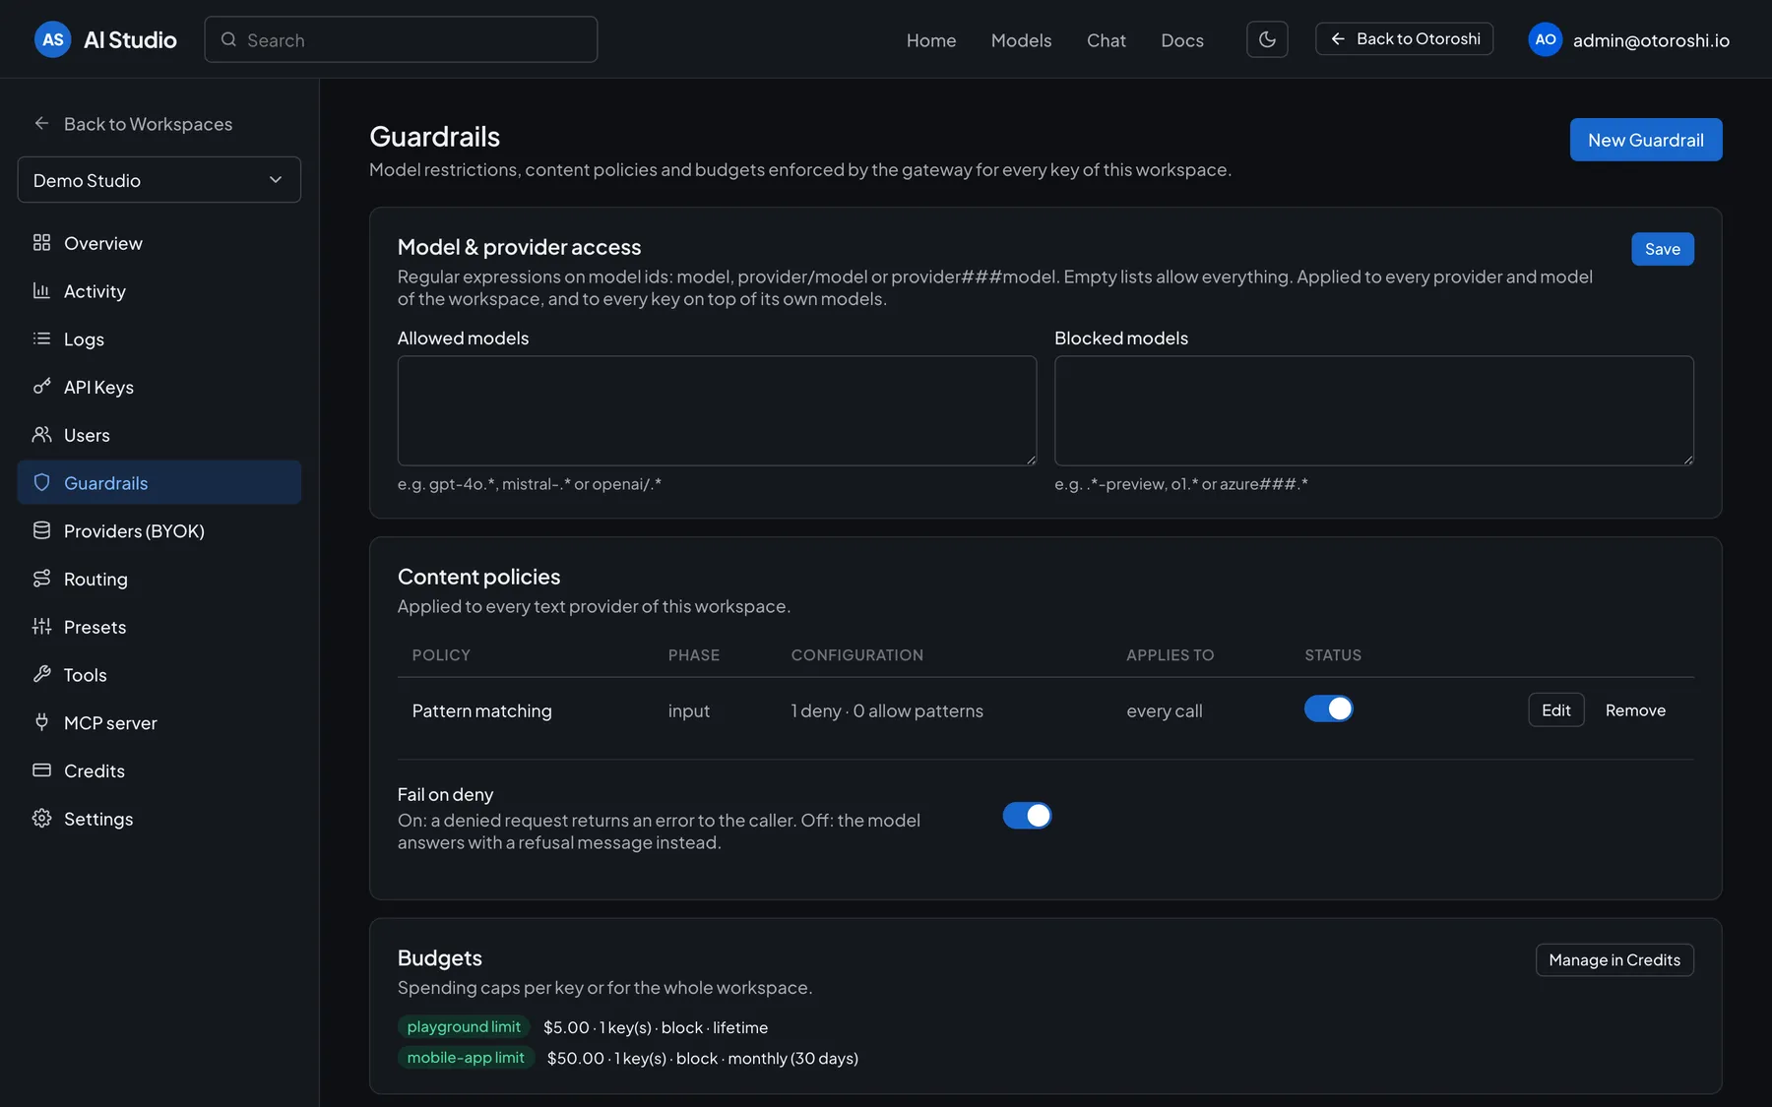Click the Providers database icon
This screenshot has height=1107, width=1772.
point(41,530)
